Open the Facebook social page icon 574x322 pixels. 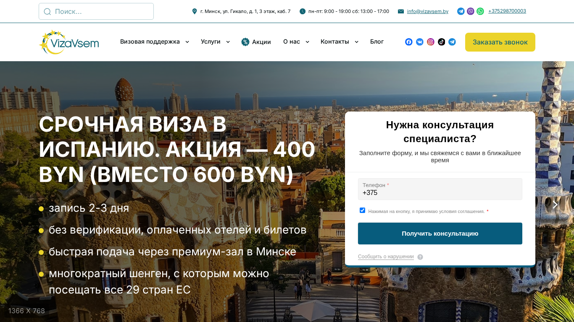point(409,42)
